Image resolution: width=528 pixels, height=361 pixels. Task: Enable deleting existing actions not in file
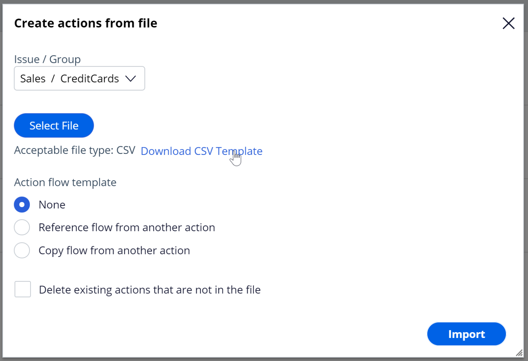tap(22, 289)
